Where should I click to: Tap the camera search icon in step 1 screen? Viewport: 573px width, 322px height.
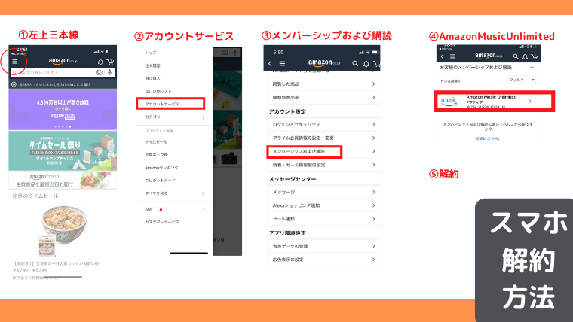click(x=99, y=72)
